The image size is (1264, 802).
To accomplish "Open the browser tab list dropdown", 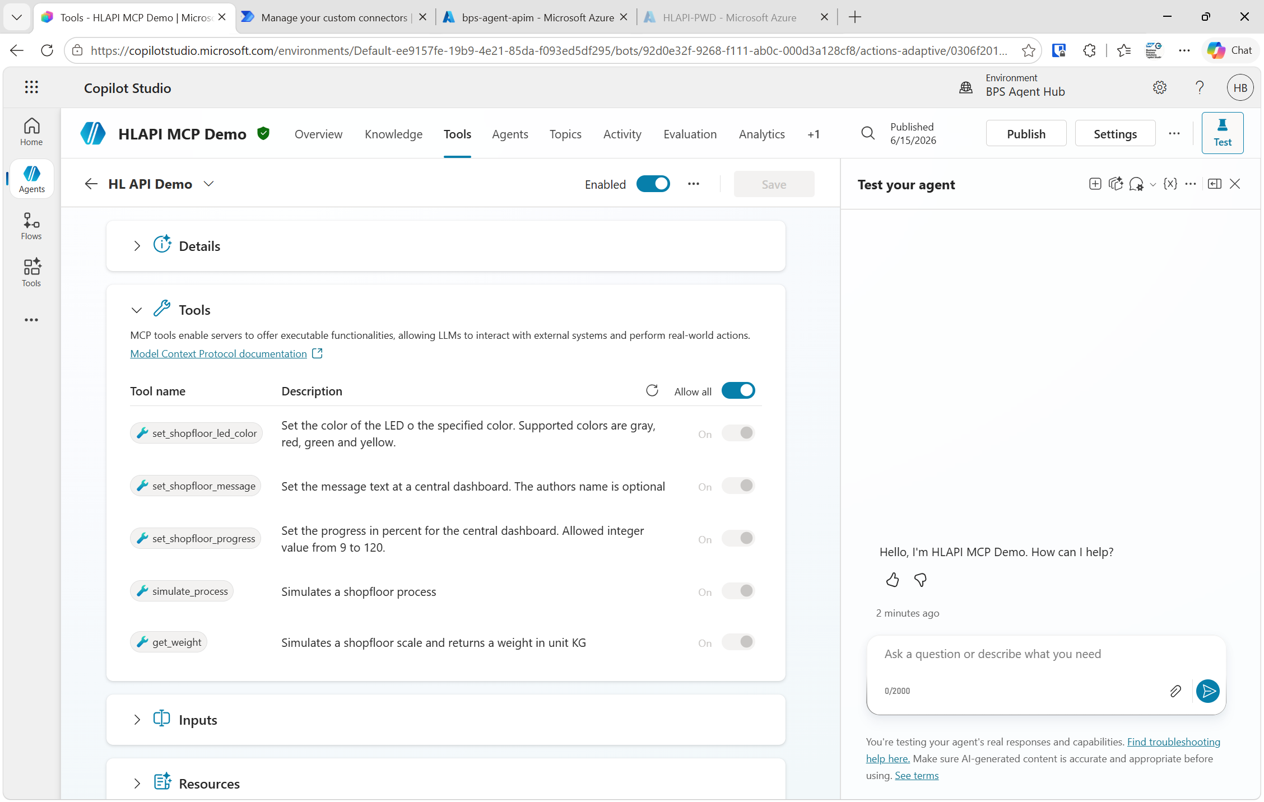I will tap(17, 17).
